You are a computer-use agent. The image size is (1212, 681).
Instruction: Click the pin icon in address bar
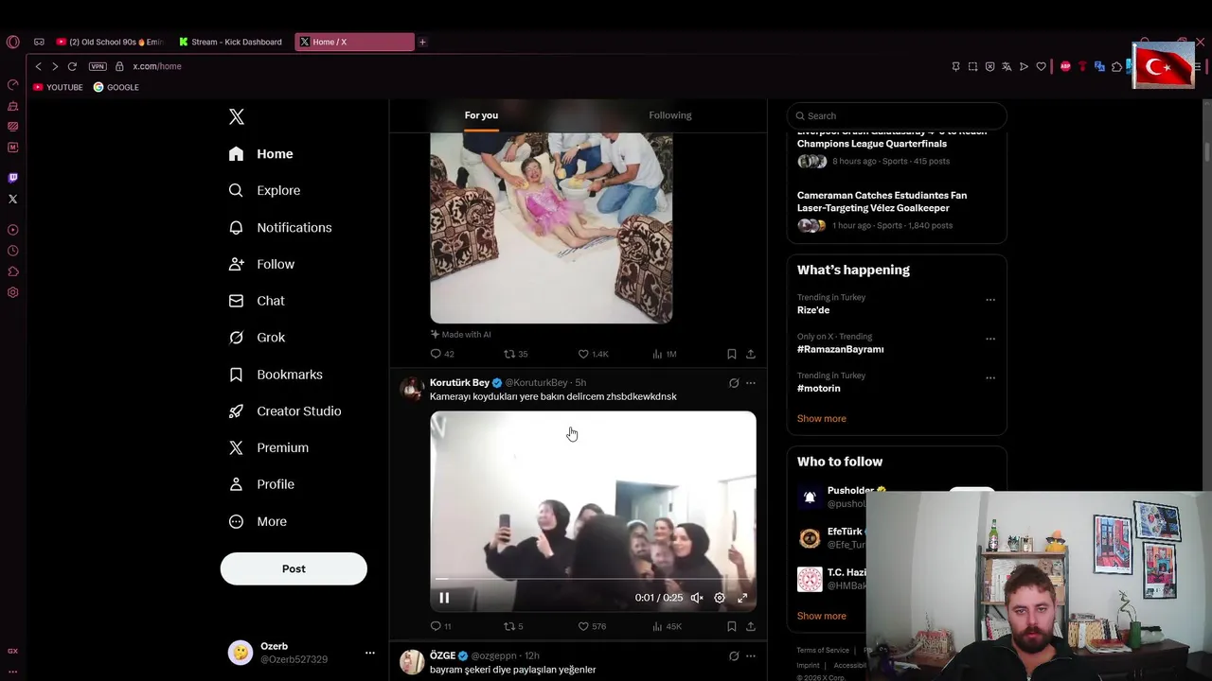[x=955, y=66]
